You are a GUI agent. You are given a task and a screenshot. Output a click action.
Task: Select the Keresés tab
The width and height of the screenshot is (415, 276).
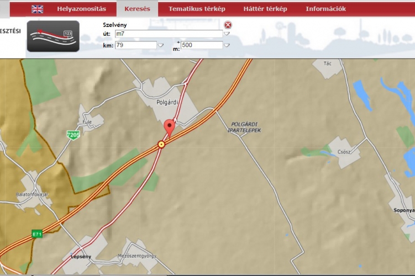137,9
